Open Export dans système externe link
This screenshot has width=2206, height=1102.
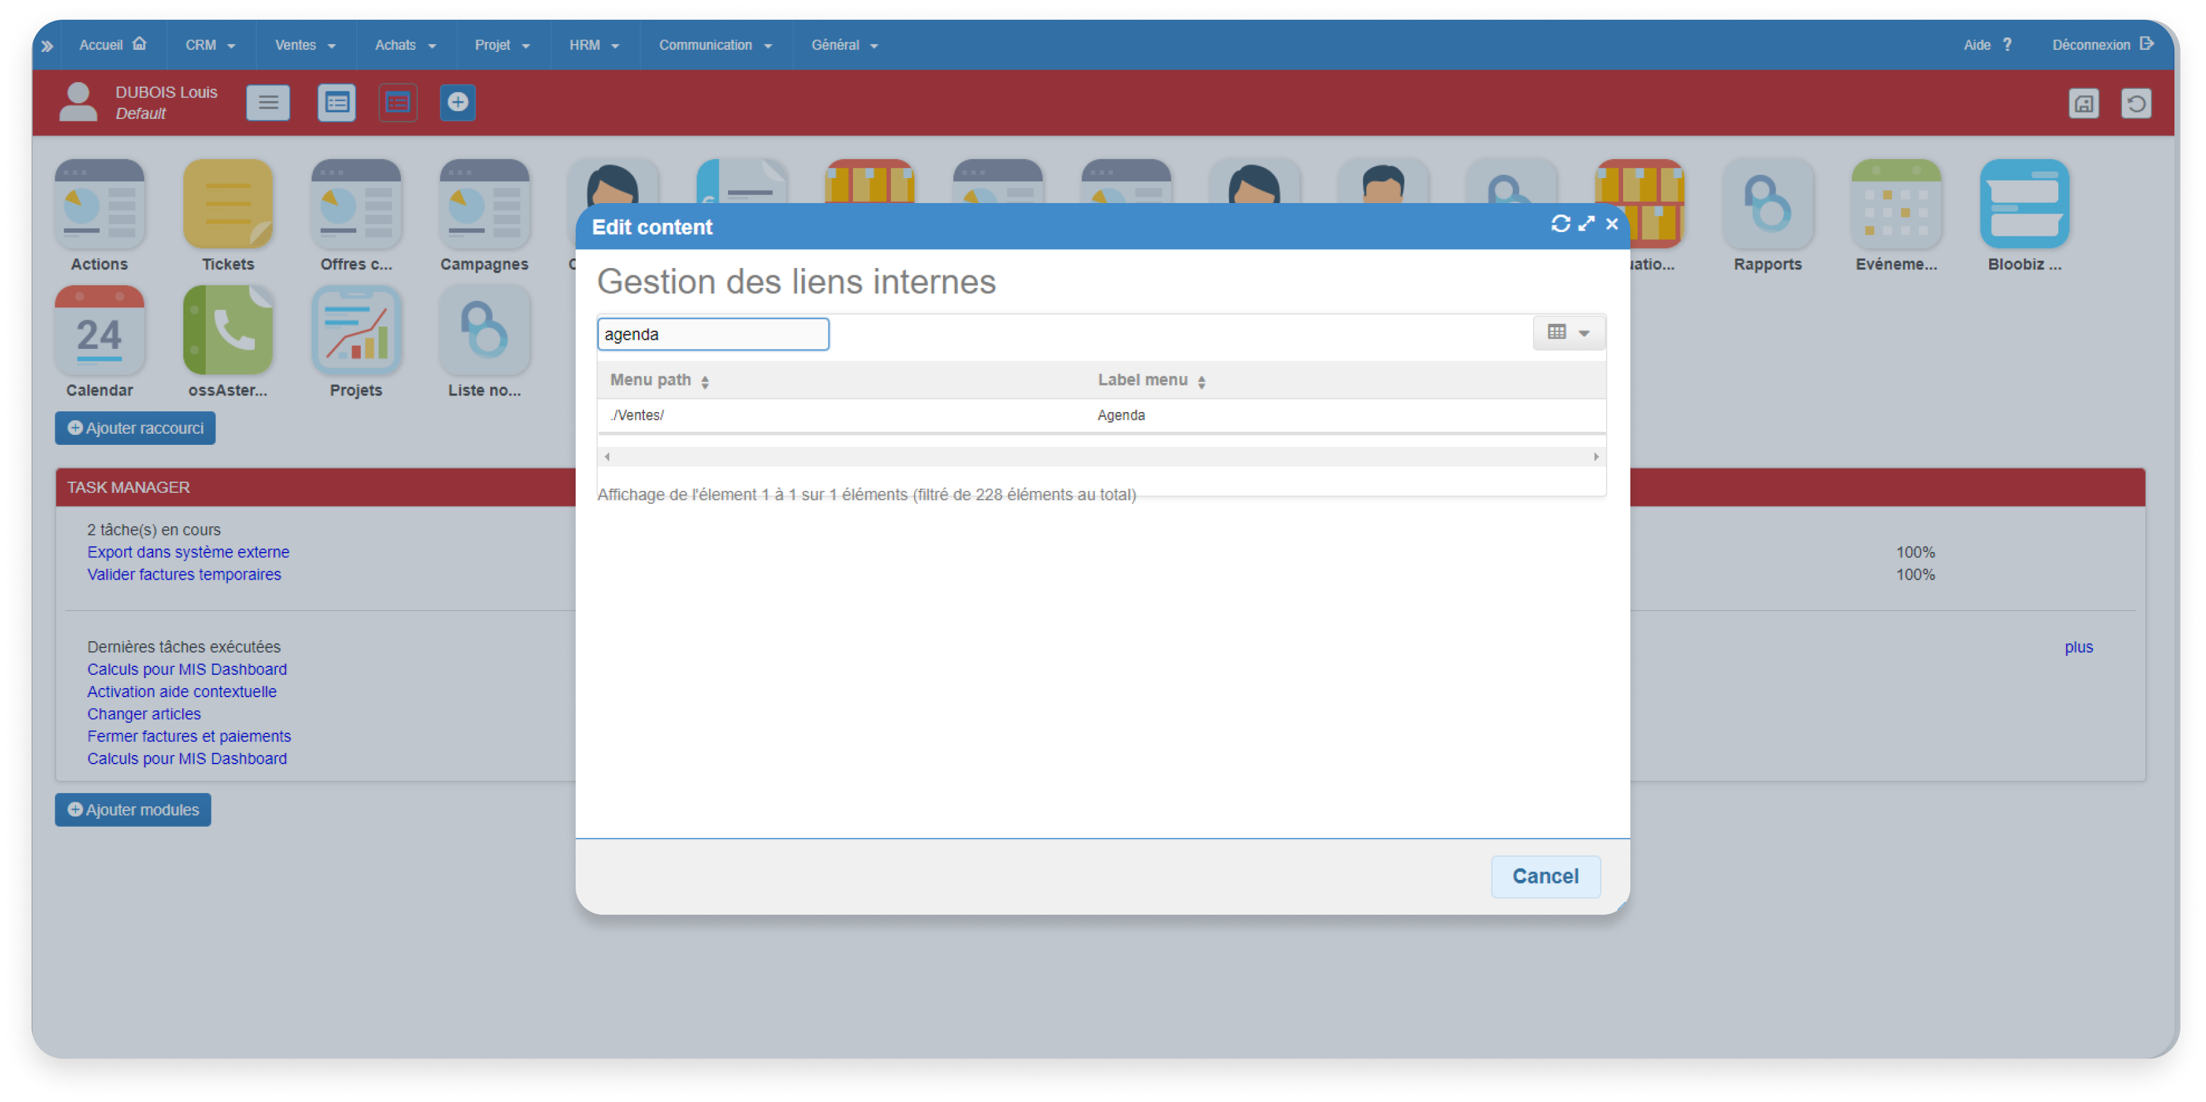tap(189, 552)
